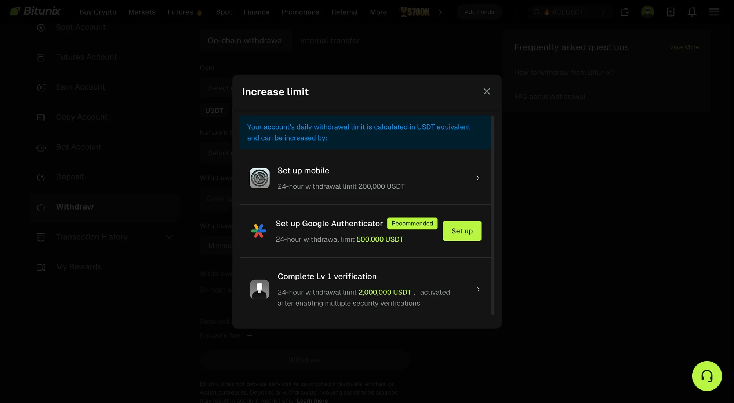Screen dimensions: 734x403
Task: Switch to On-chain withdrawal tab
Action: pyautogui.click(x=246, y=41)
